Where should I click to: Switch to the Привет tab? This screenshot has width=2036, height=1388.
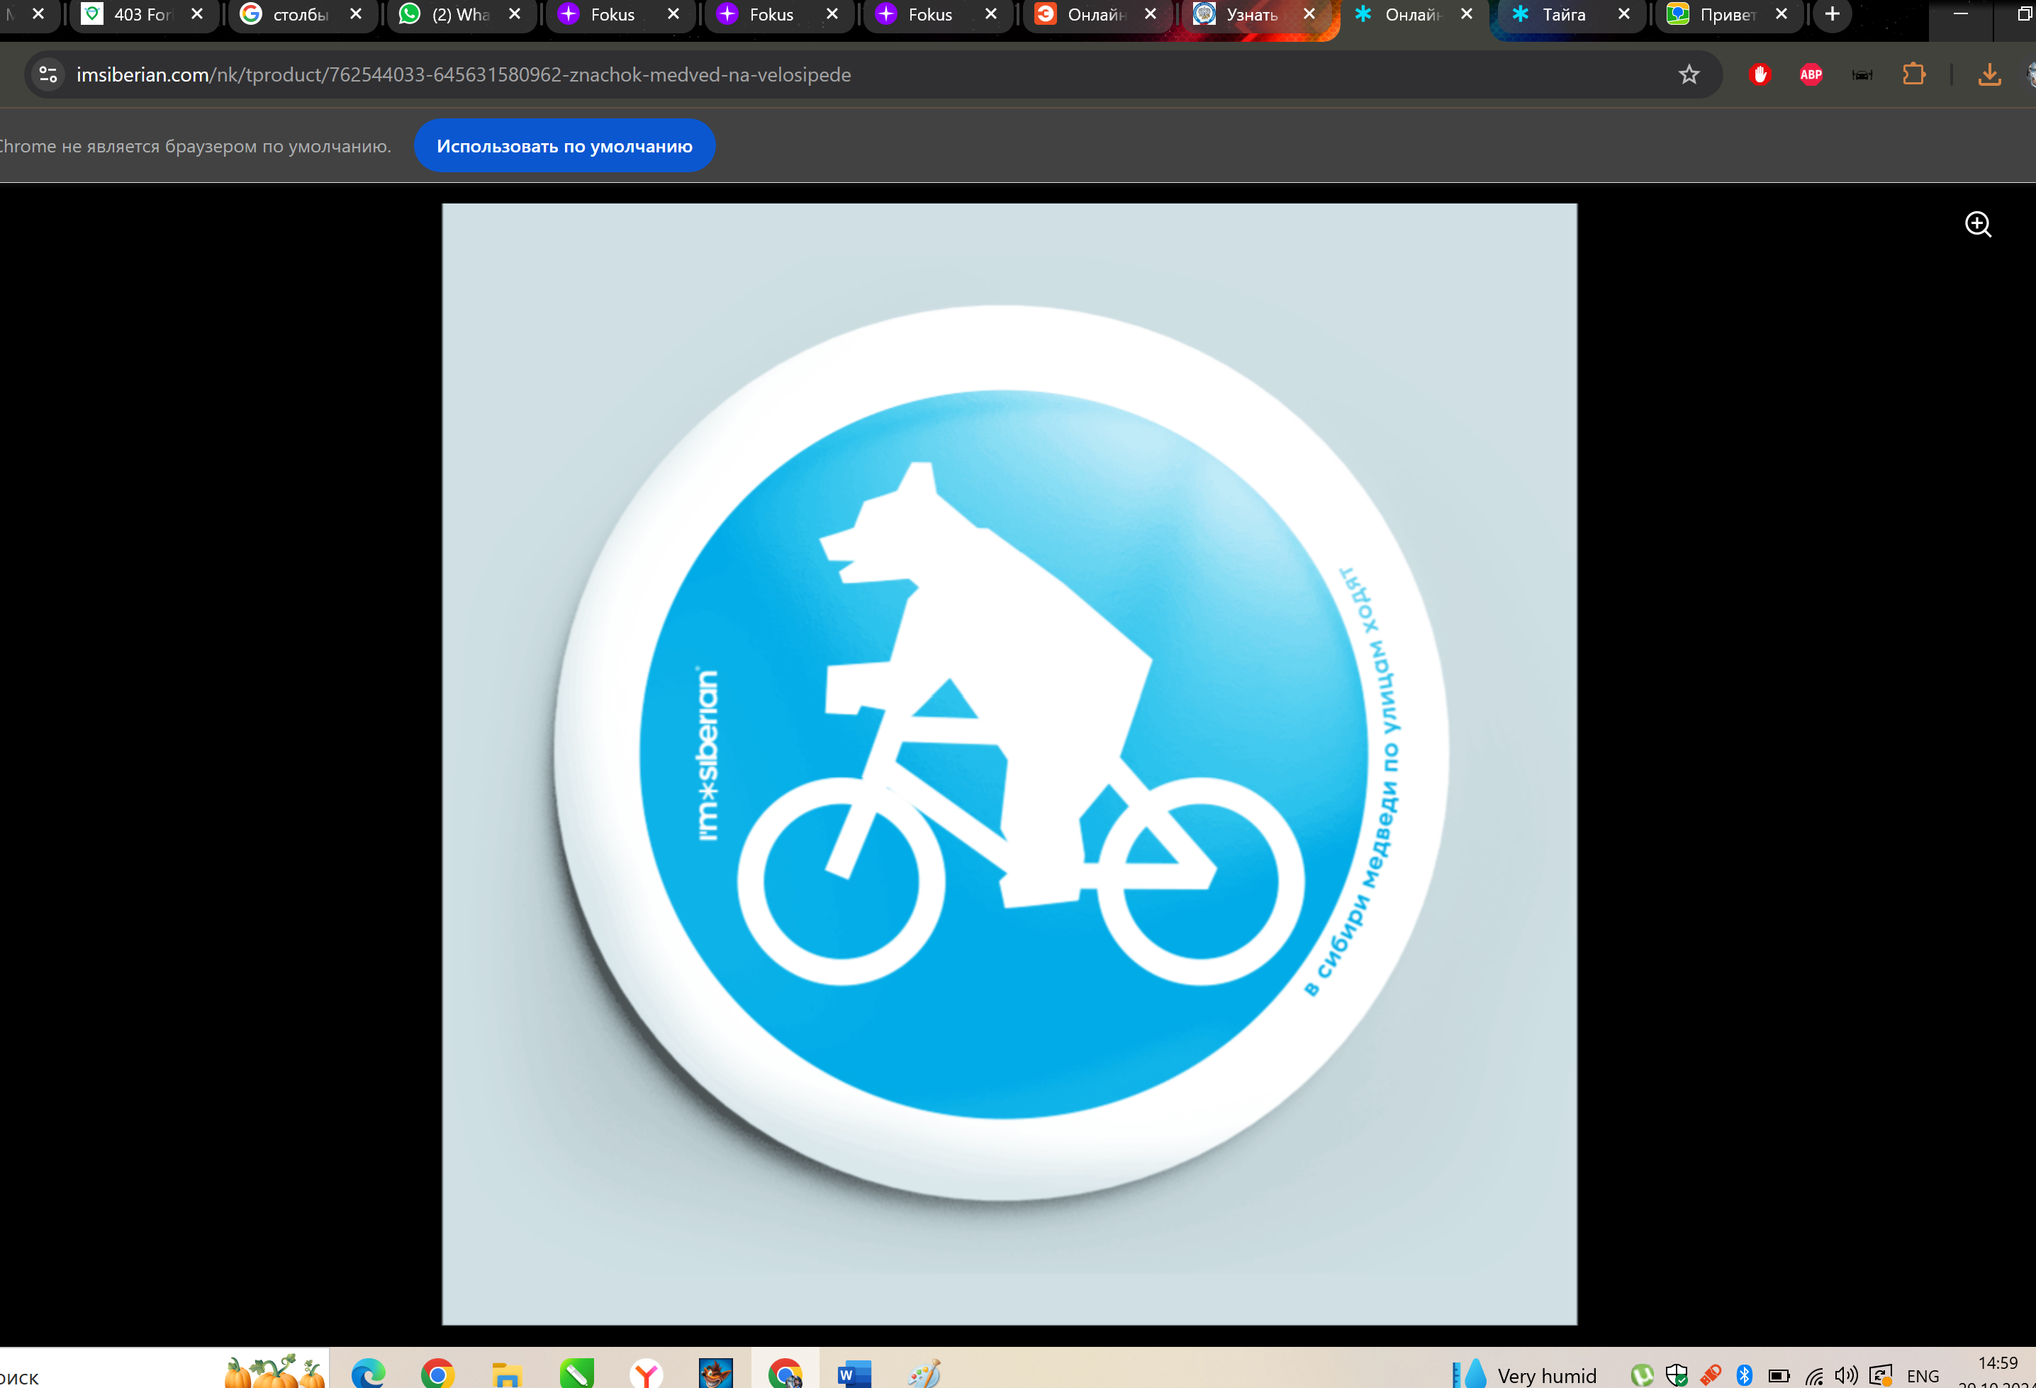tap(1728, 14)
